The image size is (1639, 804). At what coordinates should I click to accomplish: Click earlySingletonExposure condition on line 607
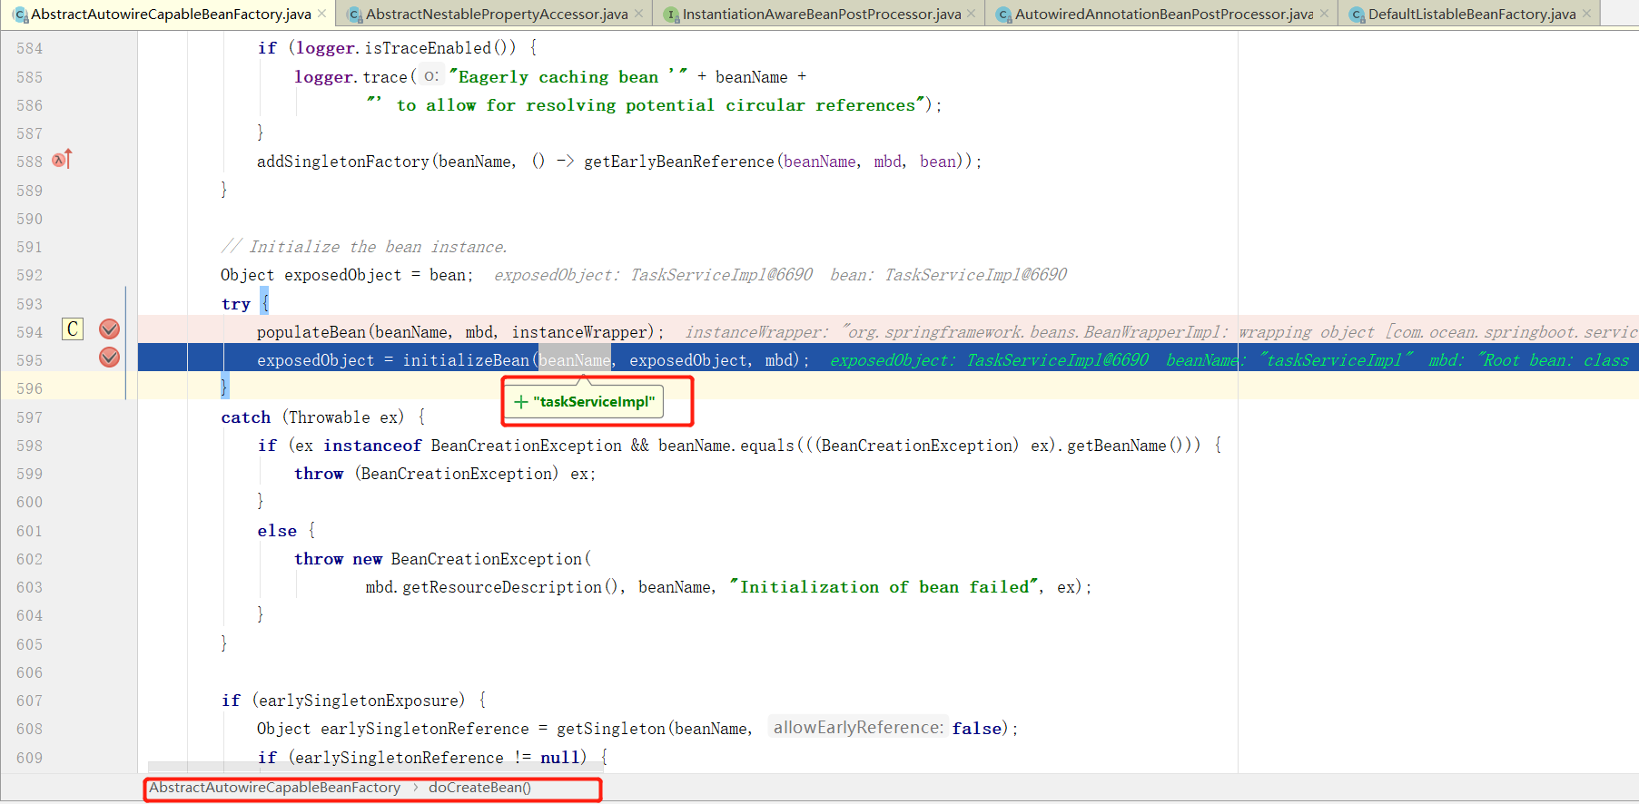358,701
